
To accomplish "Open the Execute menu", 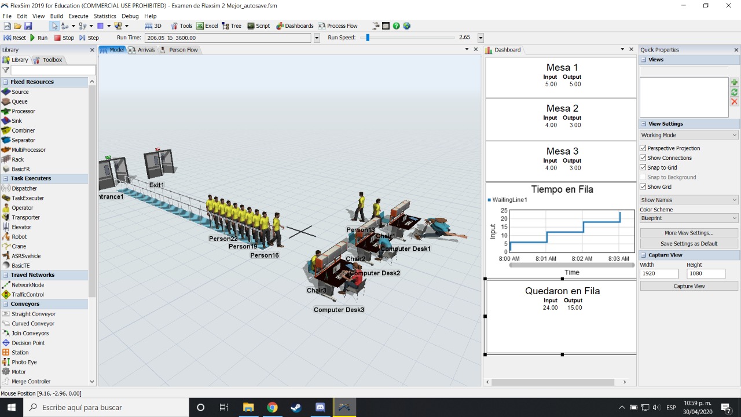I will point(79,16).
